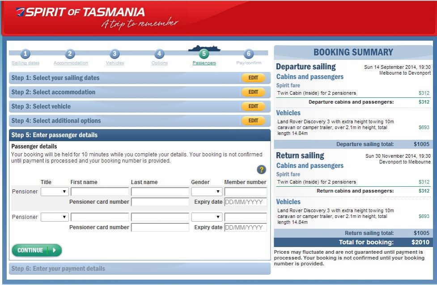Image resolution: width=437 pixels, height=285 pixels.
Task: Click first pensioner's First name field
Action: (x=100, y=192)
